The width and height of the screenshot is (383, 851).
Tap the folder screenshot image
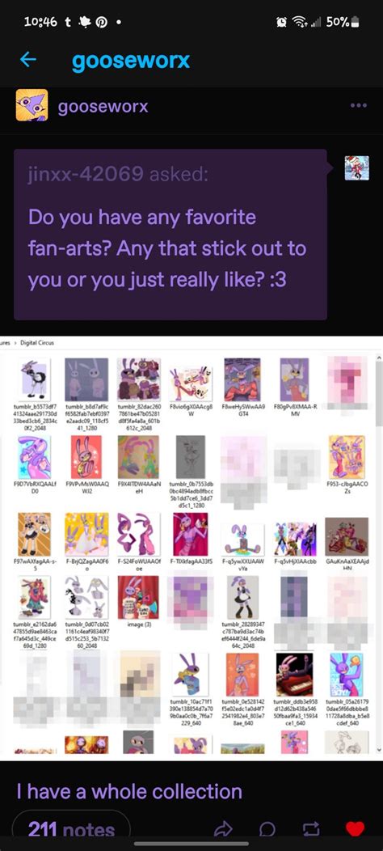click(191, 545)
